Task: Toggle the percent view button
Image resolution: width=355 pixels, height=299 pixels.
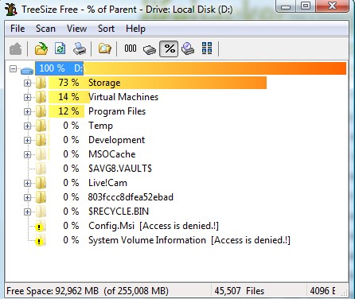Action: click(x=169, y=49)
